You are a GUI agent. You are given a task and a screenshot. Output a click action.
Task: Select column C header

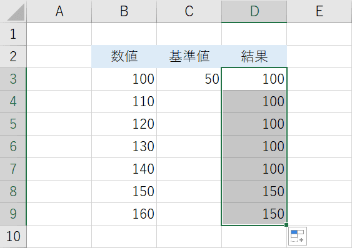189,11
